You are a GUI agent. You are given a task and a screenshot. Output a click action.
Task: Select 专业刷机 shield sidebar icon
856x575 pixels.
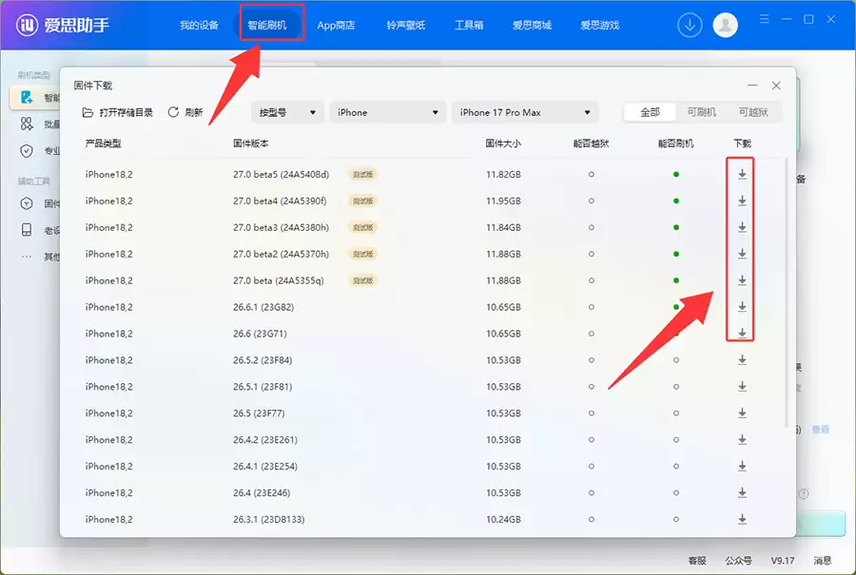tap(27, 151)
